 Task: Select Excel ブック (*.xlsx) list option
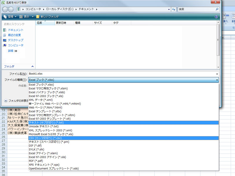pyautogui.click(x=123, y=85)
